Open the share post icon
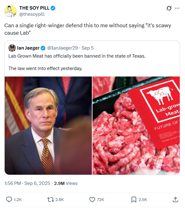 pos(175,199)
